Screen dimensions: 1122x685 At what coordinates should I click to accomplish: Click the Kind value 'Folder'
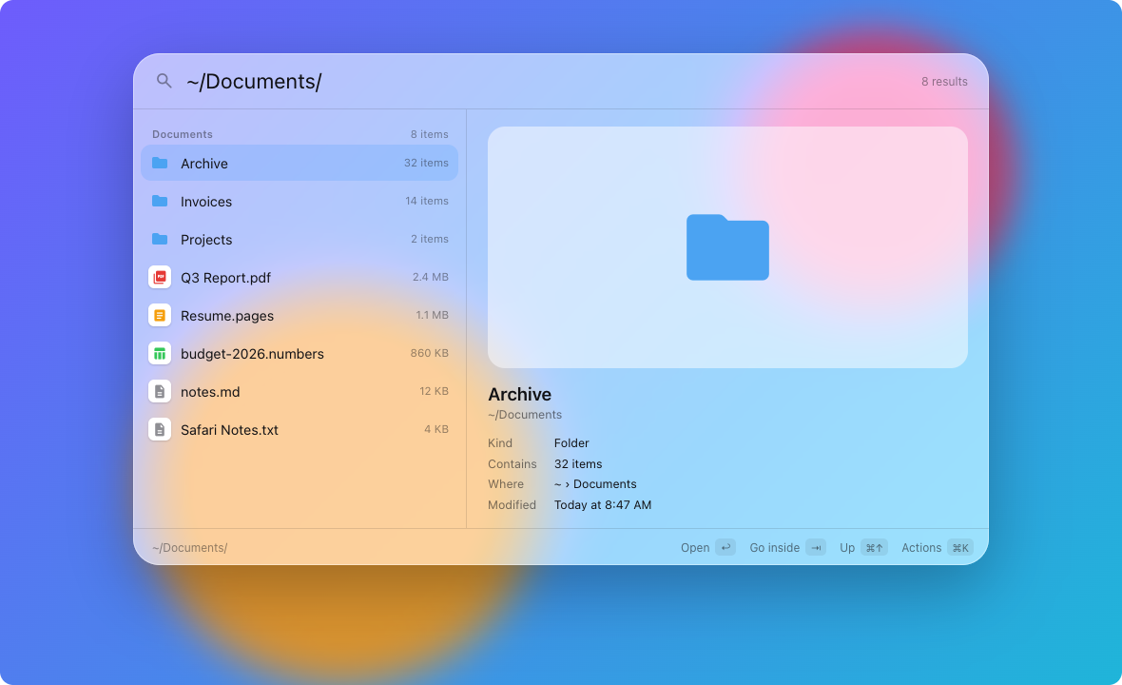tap(571, 443)
